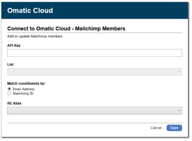
Task: Cancel the Mailchimp Members connection dialog
Action: click(156, 128)
